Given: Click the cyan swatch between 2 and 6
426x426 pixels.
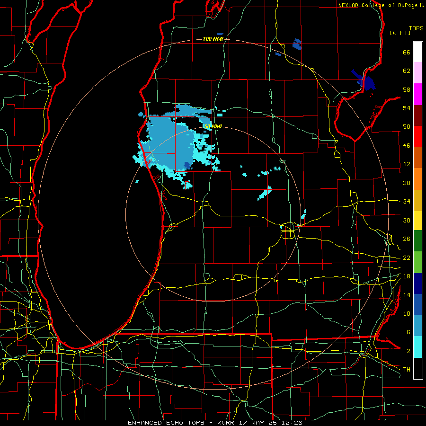Looking at the screenshot, I should tap(418, 347).
